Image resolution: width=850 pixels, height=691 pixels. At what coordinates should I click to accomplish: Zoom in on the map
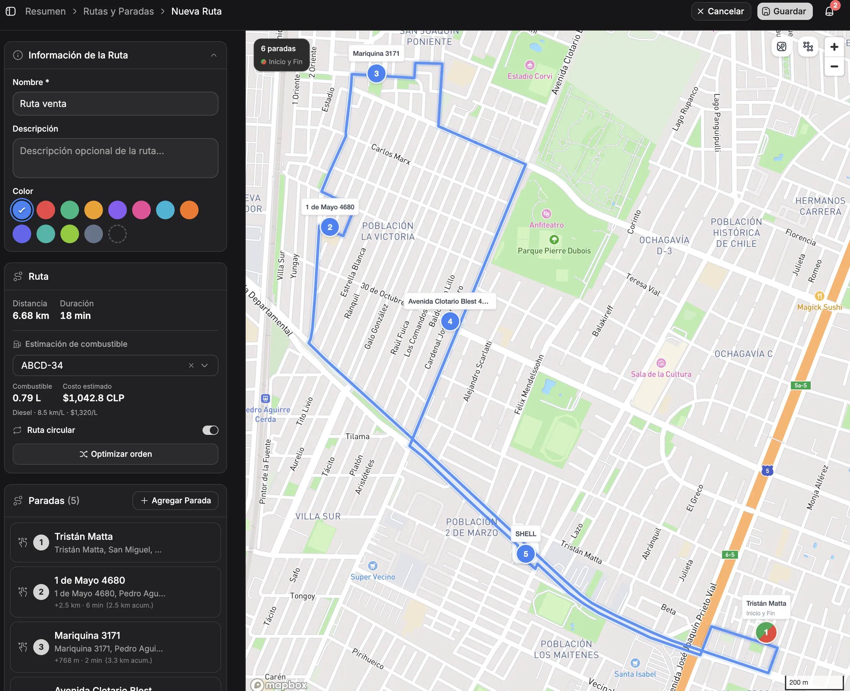click(x=834, y=47)
